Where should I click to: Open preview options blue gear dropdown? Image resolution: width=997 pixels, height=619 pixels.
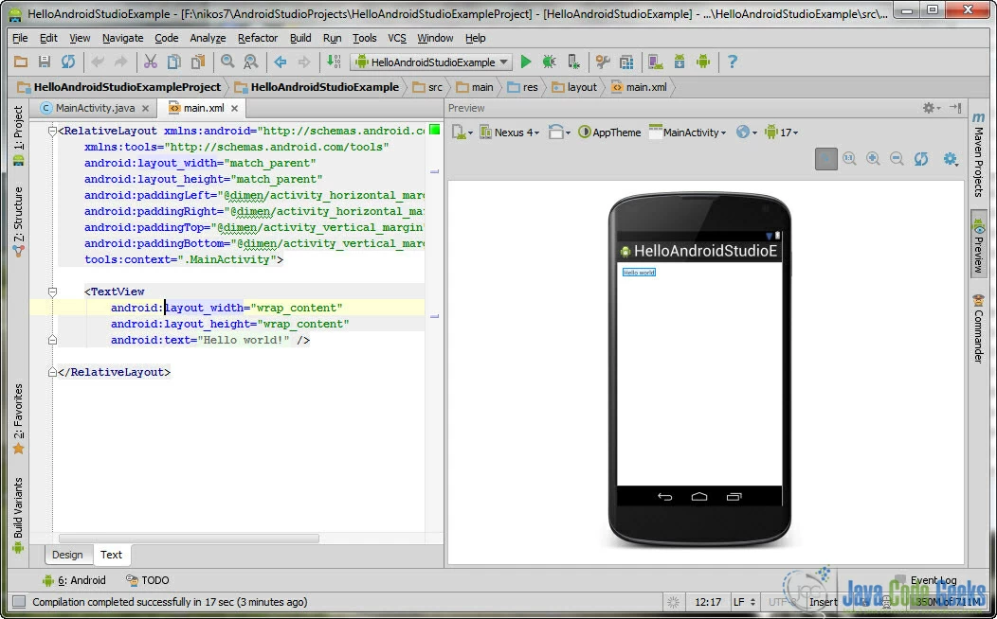tap(951, 159)
